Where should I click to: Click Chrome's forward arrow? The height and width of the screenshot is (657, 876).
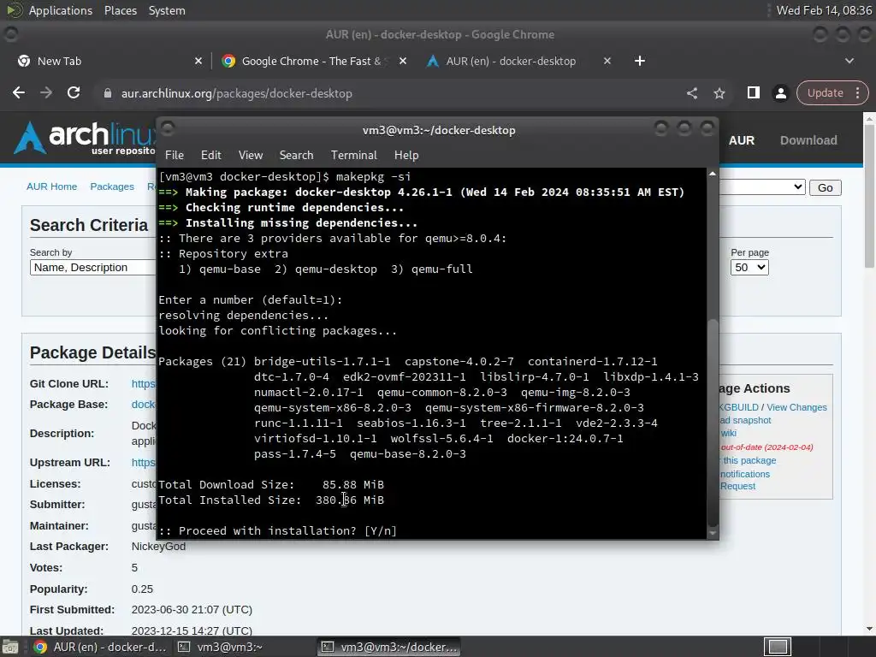46,92
